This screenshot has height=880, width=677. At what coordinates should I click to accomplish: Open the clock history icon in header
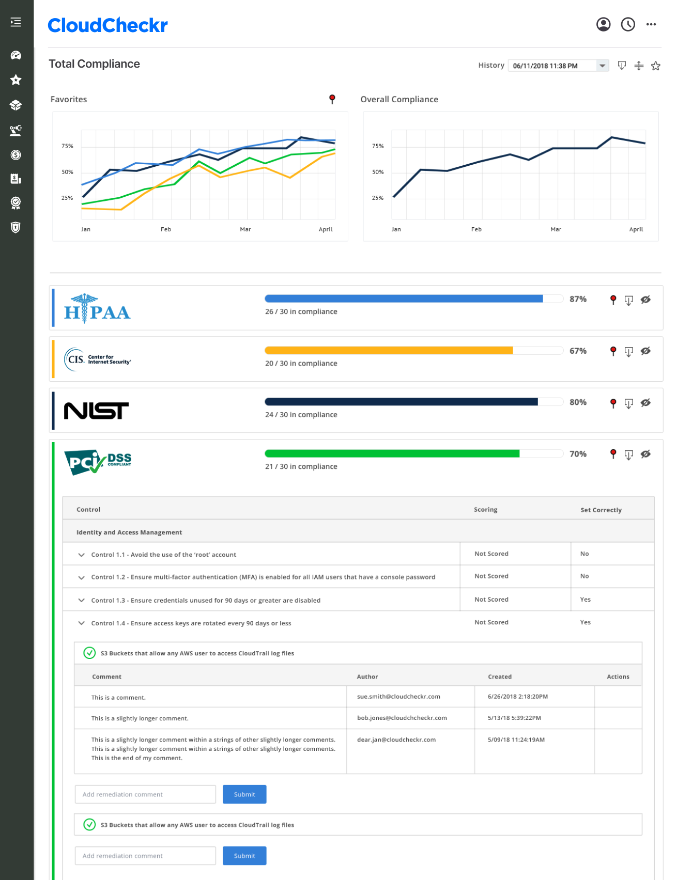point(628,24)
